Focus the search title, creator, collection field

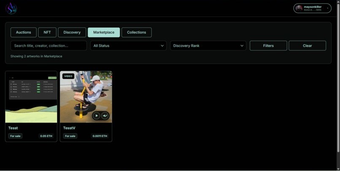pyautogui.click(x=49, y=46)
